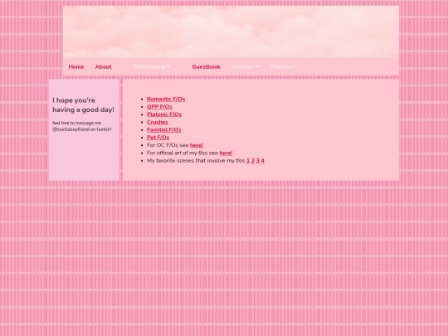
Task: Open the Romantic F/Os link
Action: click(166, 100)
